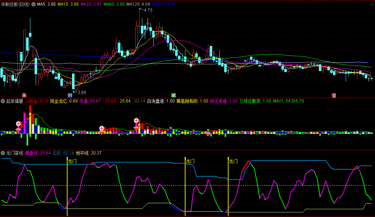Click the red gem icon under the third plus sign

[x=136, y=129]
